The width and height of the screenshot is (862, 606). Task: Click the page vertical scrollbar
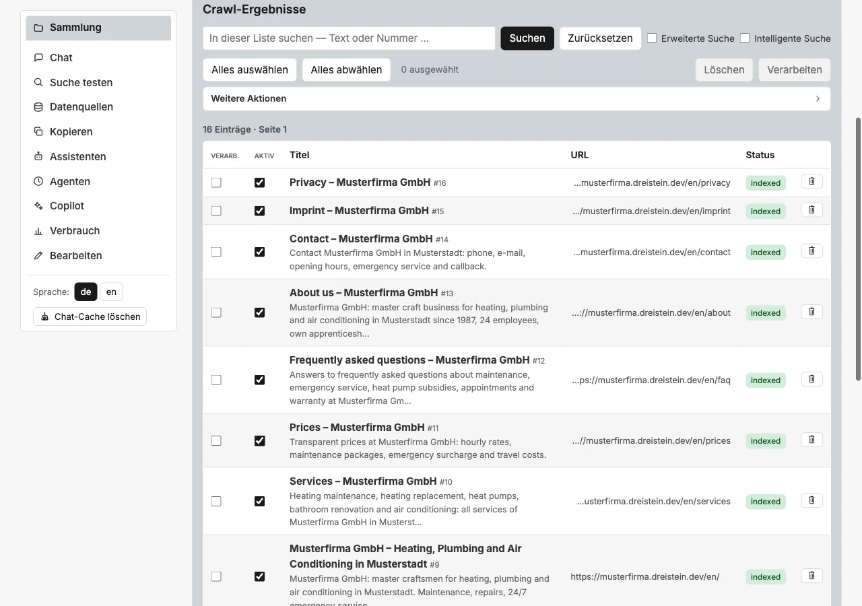point(858,249)
